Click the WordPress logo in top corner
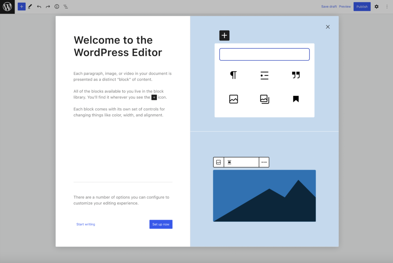393x263 pixels. click(x=7, y=7)
